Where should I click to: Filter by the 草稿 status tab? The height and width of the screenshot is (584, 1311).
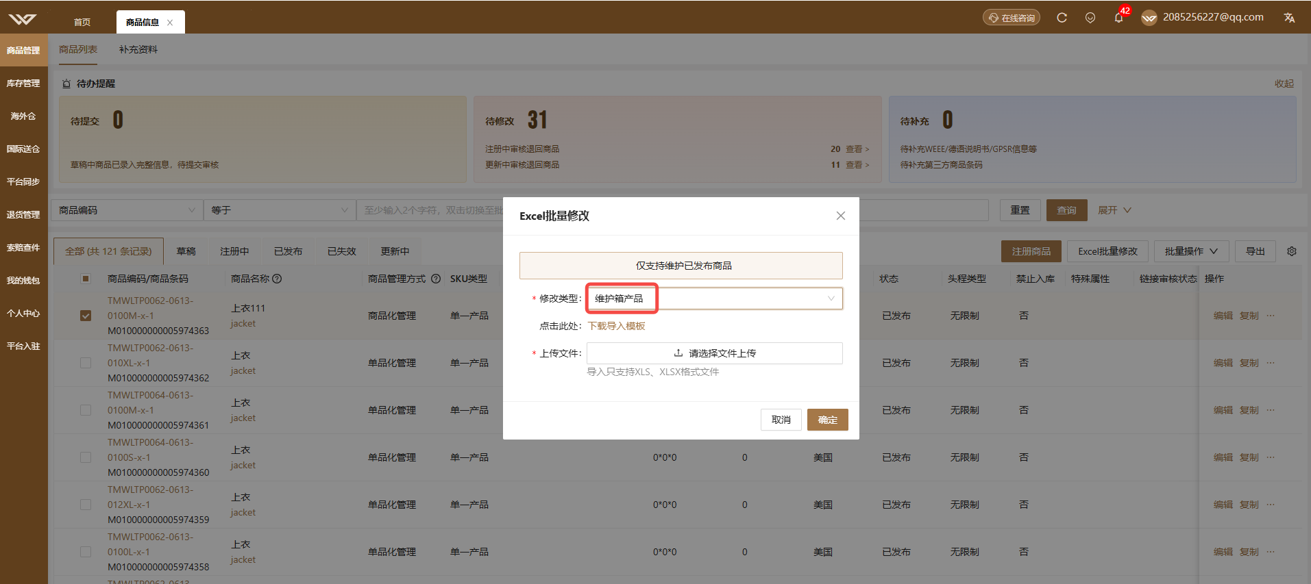click(186, 251)
